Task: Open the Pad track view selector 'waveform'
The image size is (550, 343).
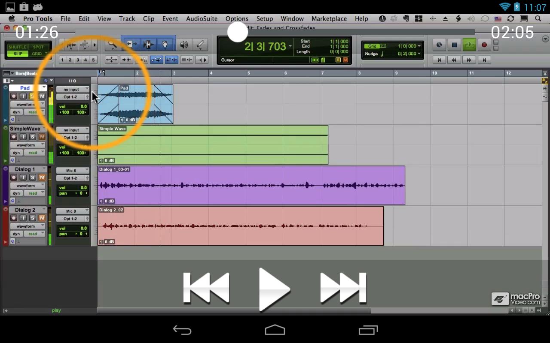Action: tap(27, 105)
